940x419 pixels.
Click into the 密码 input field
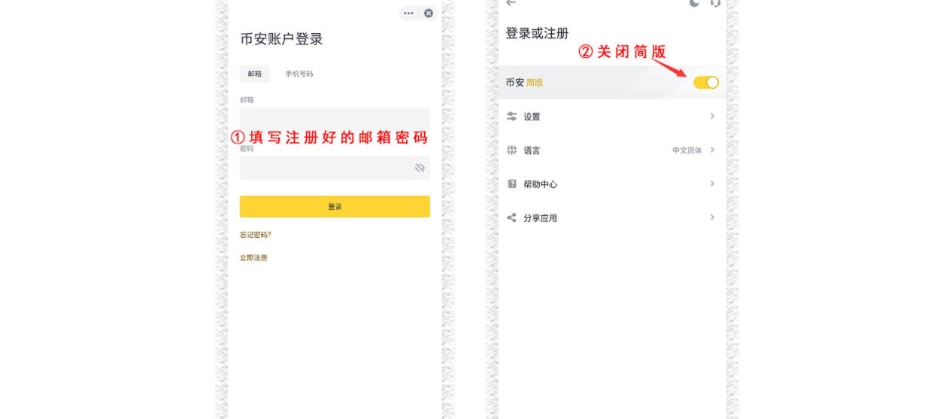(x=323, y=168)
